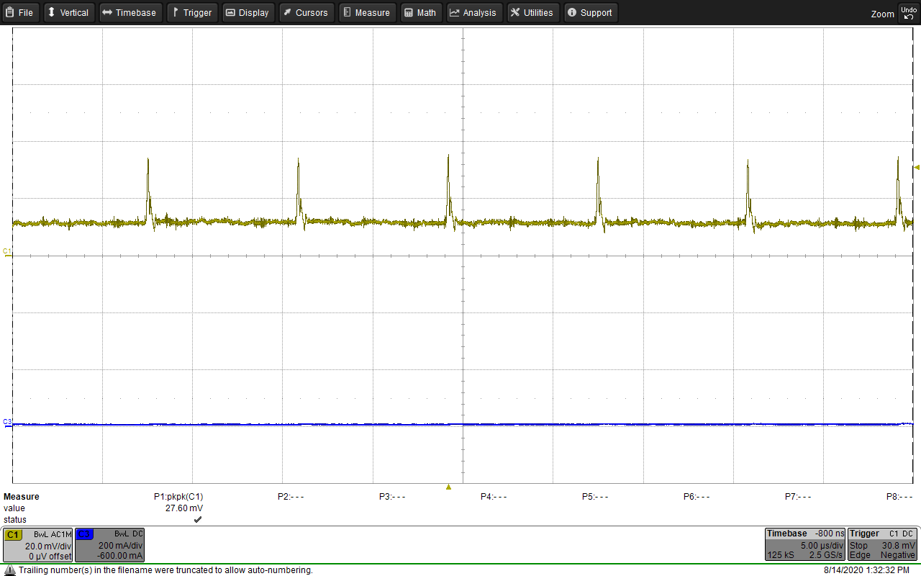921x576 pixels.
Task: Select the P1:pkpk(C1) measurement
Action: 178,497
